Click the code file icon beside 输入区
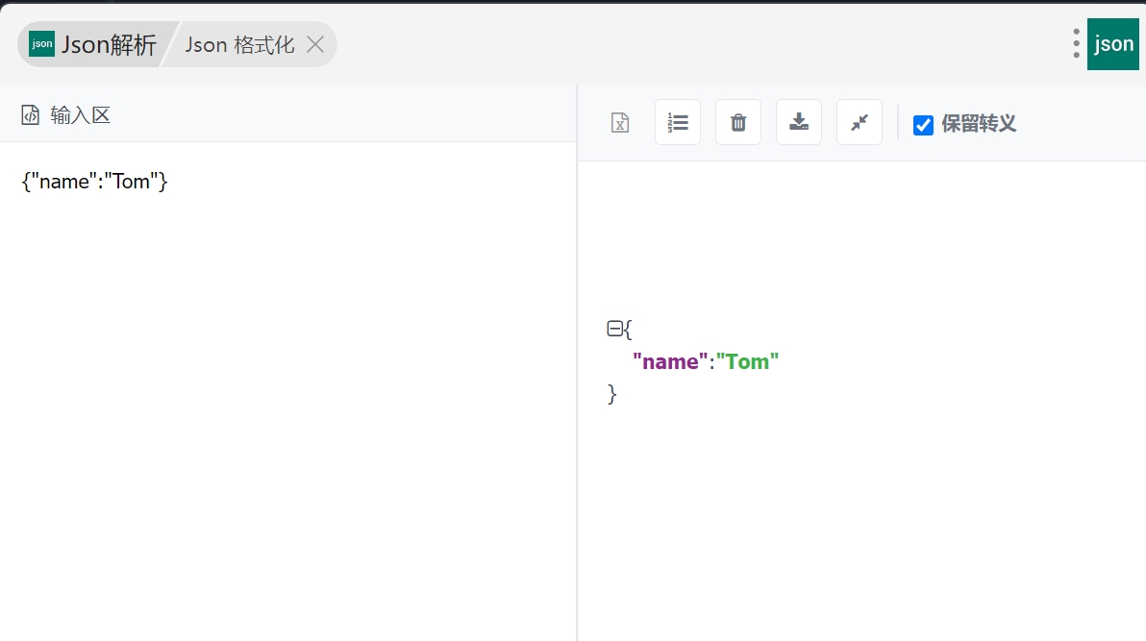The height and width of the screenshot is (641, 1146). click(x=30, y=114)
